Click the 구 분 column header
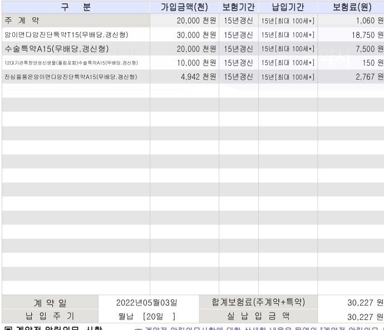Viewport: 384px width, 330px height. 76,7
